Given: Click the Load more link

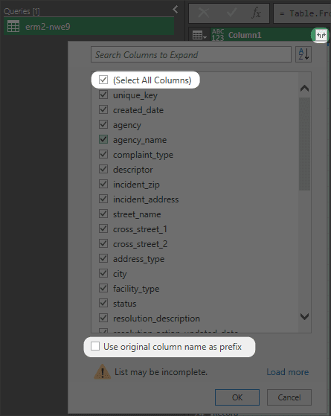Looking at the screenshot, I should pos(288,372).
